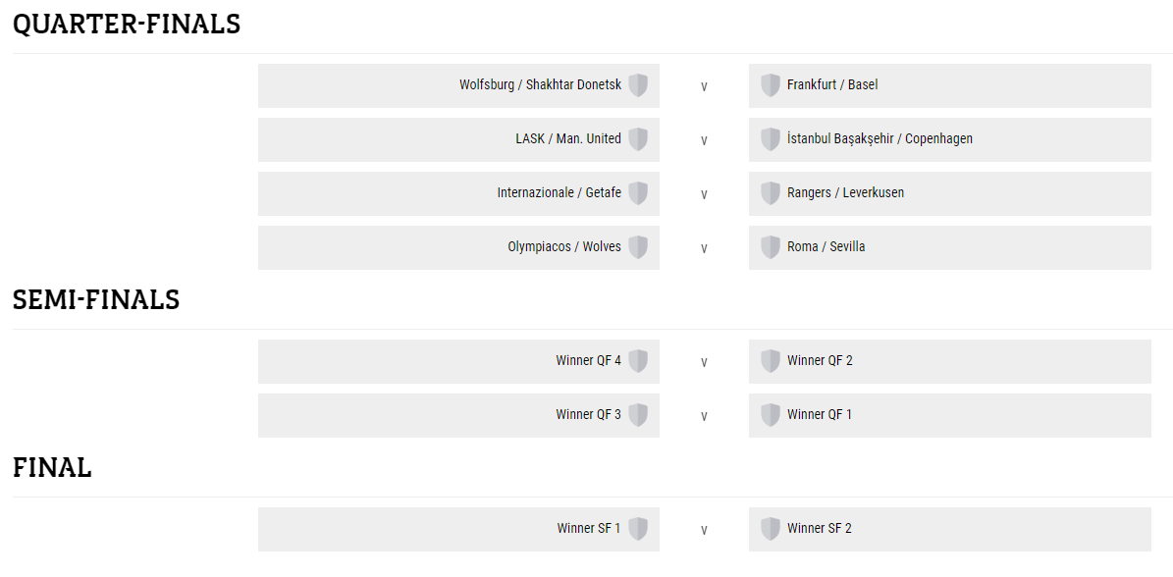Click the Frankfurt / Basel shield icon
This screenshot has height=577, width=1173.
(x=771, y=85)
